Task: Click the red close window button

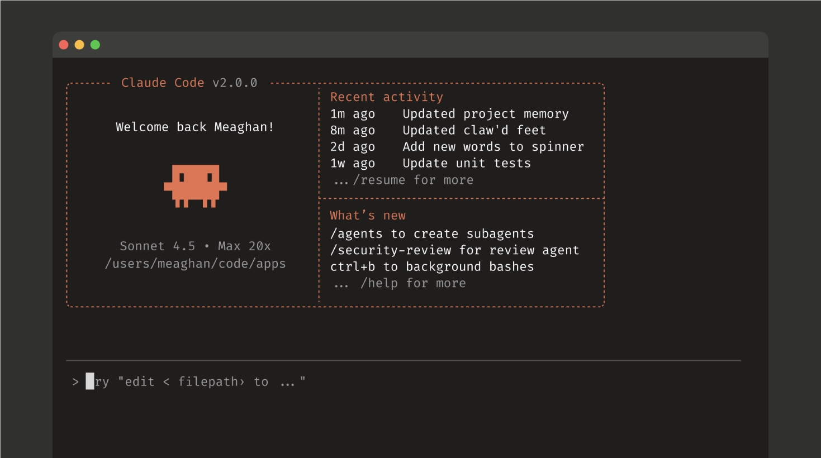Action: (64, 45)
